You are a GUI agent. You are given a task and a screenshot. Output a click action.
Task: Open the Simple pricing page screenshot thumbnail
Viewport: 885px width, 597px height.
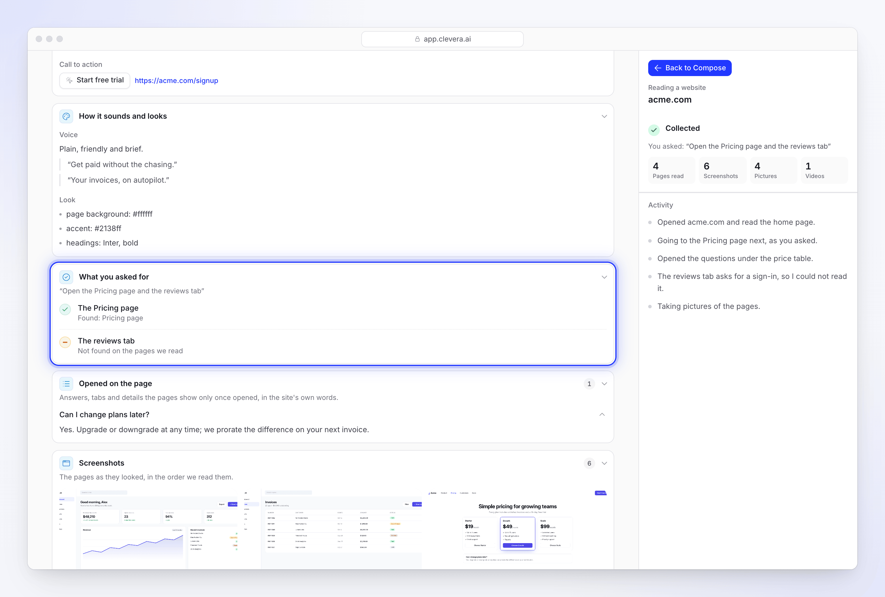pyautogui.click(x=518, y=529)
